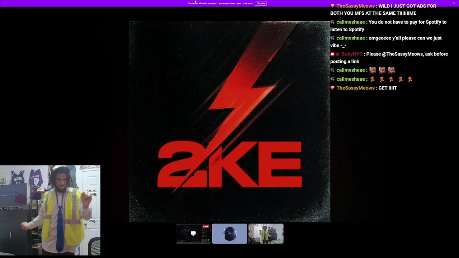
Task: Select the blue-background avatar thumbnail
Action: point(229,234)
